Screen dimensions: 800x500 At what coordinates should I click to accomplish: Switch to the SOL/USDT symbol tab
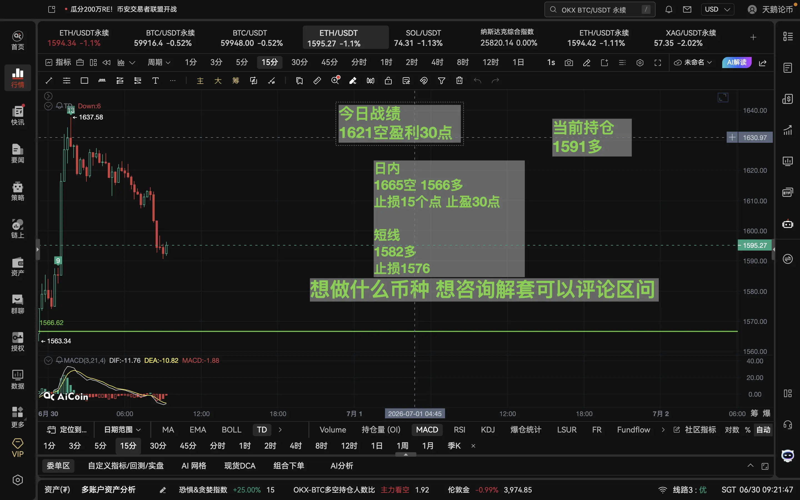423,38
